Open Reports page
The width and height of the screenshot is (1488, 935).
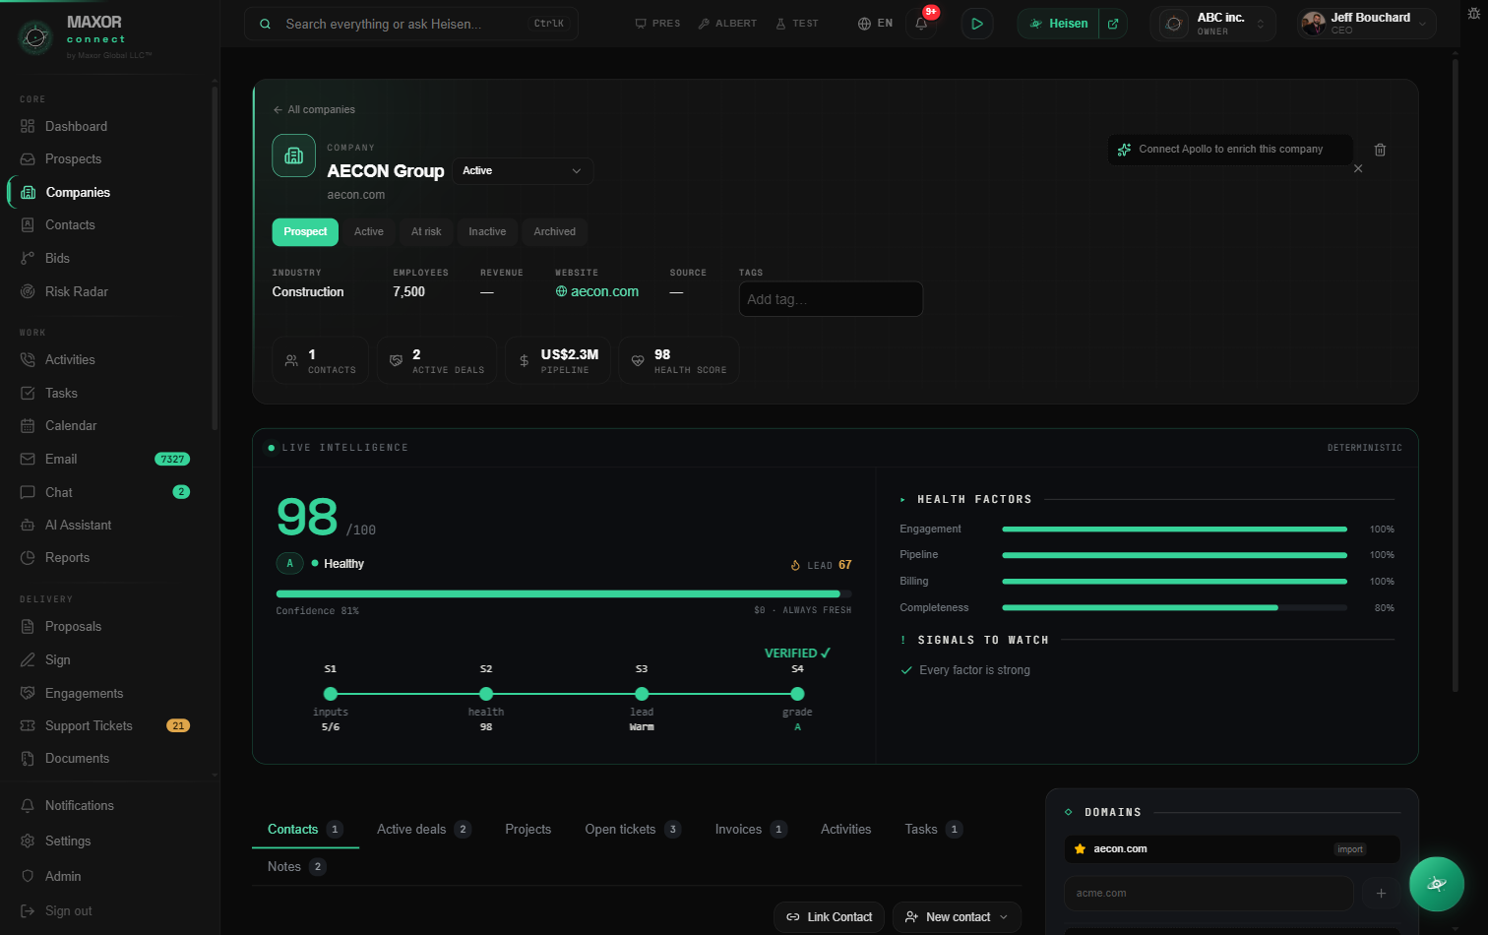(x=67, y=557)
